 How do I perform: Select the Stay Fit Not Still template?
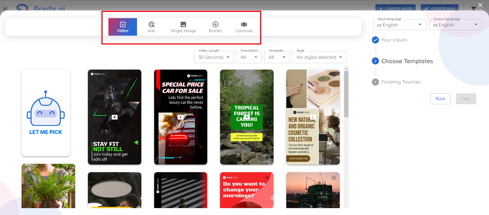click(x=115, y=117)
